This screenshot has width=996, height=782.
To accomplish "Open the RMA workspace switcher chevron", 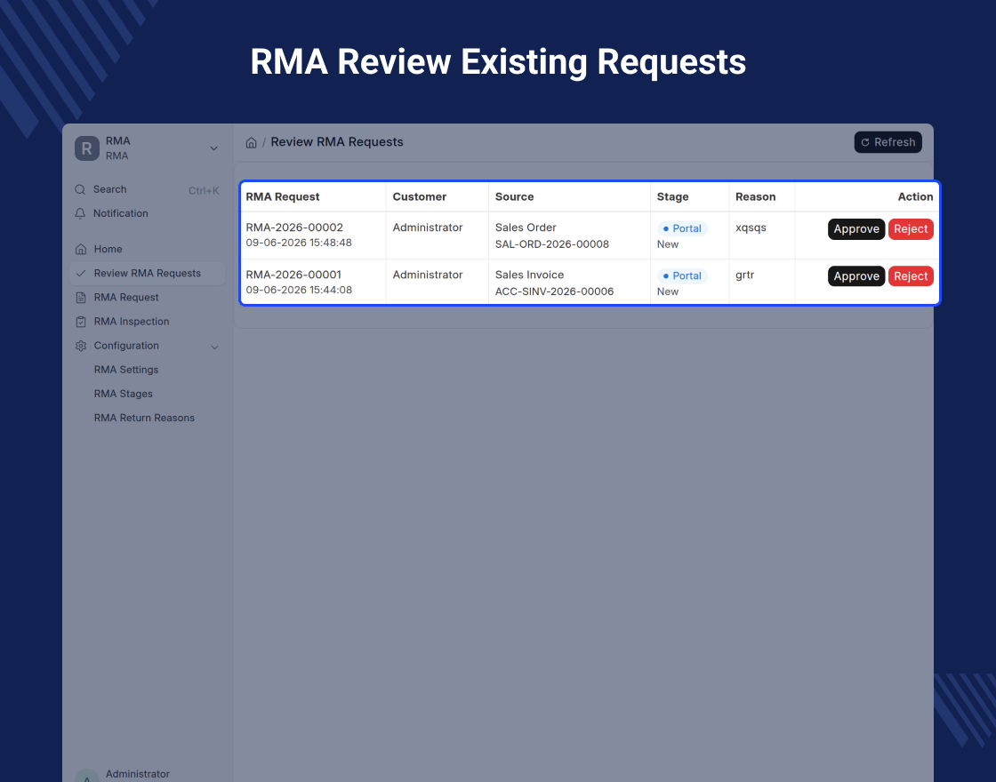I will click(x=214, y=148).
